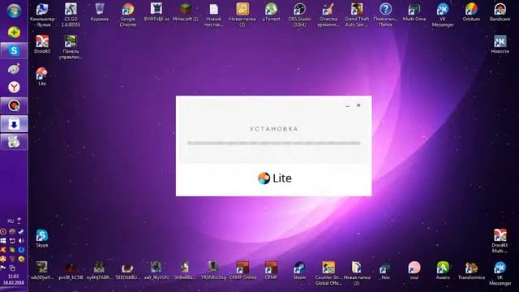
Task: Open the CRMP desktop shortcut next to Steam
Action: point(271,270)
